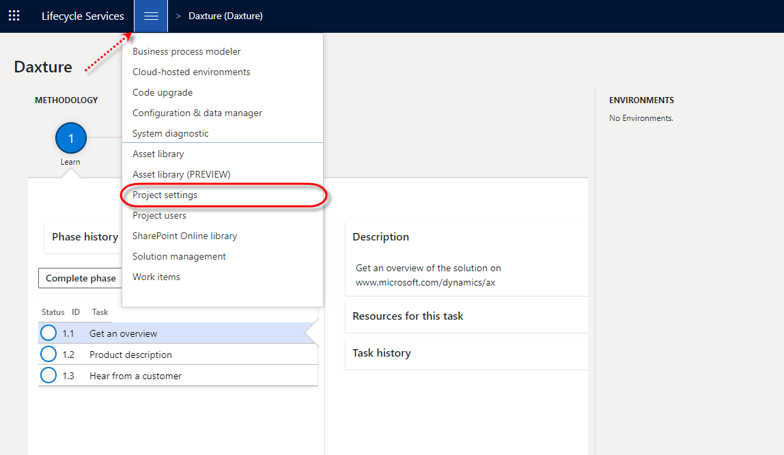Mark task 1.3 status circle complete

48,375
